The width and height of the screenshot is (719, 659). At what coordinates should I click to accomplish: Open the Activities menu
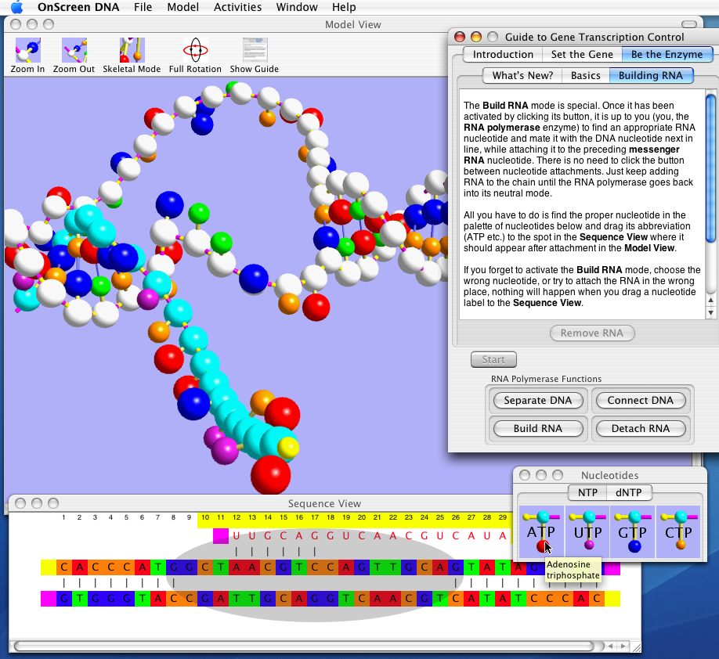[237, 7]
